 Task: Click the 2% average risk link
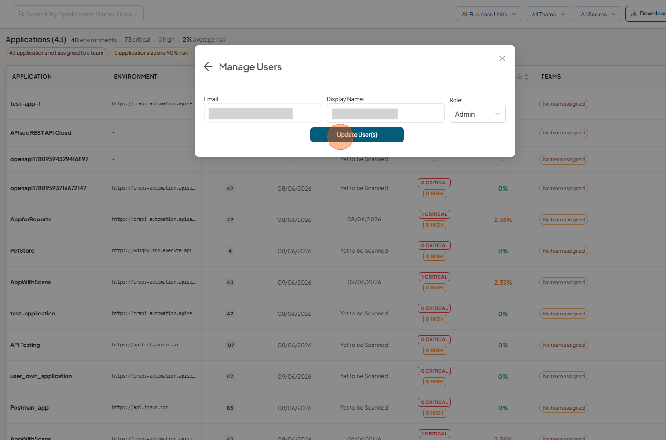tap(204, 40)
